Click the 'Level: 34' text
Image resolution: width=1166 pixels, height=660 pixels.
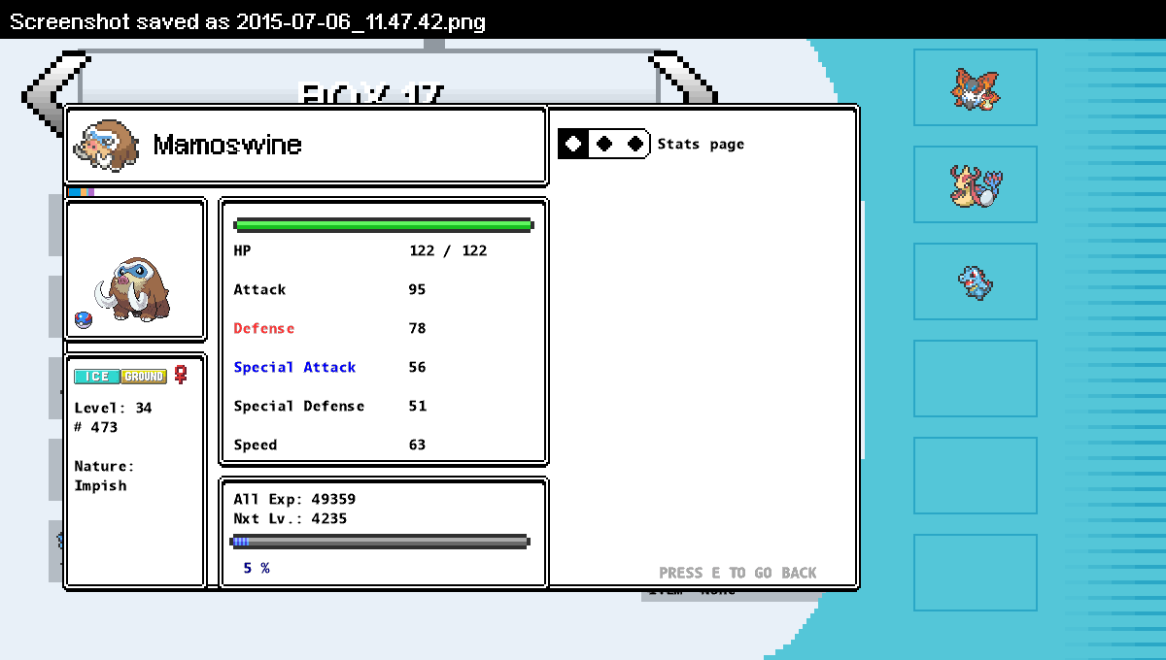[x=113, y=408]
